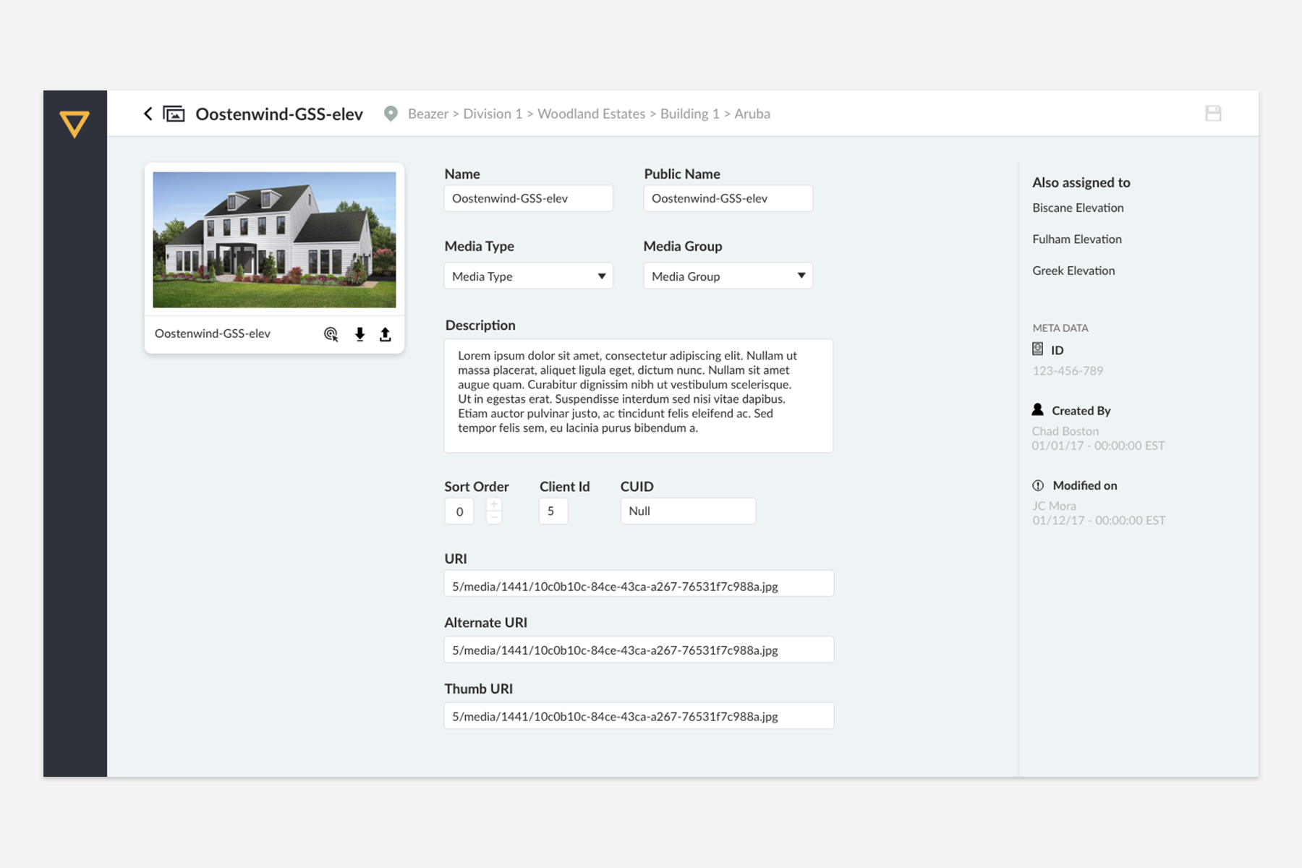This screenshot has height=868, width=1302.
Task: Click the location pin icon in breadcrumb
Action: coord(391,114)
